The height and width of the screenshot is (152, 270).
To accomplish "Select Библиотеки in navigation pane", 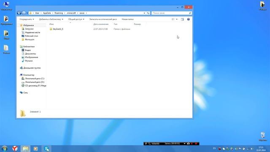I will (x=29, y=46).
